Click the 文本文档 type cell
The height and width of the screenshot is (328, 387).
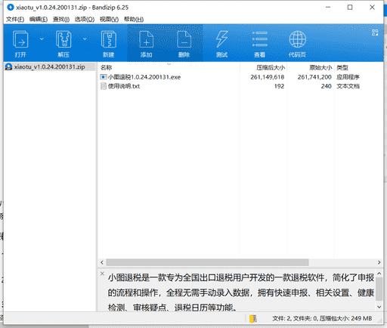[x=348, y=86]
